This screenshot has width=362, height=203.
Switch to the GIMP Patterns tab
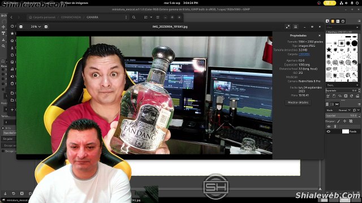point(333,21)
